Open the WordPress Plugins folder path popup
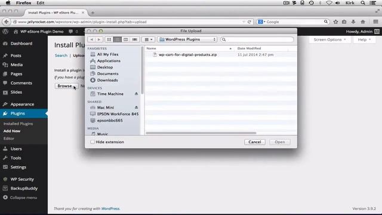 [187, 39]
